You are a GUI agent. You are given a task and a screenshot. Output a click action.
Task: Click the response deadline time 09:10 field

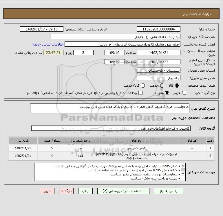[x=115, y=52]
